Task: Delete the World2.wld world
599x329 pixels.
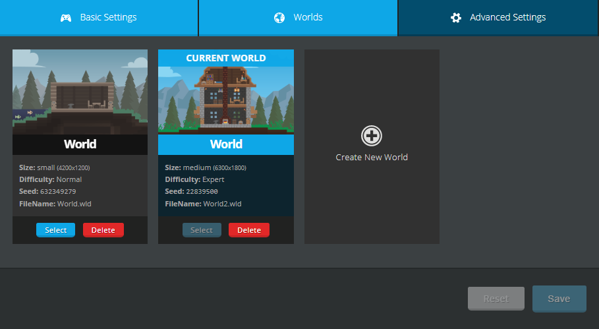Action: (249, 230)
